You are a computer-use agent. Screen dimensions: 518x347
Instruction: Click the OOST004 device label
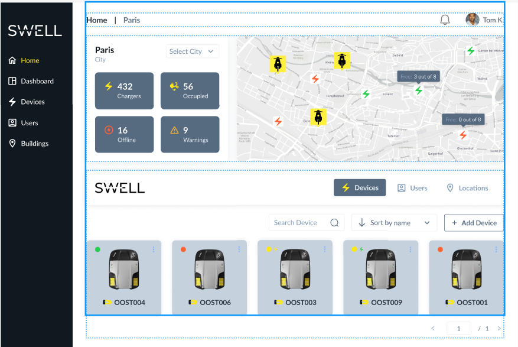coord(129,303)
